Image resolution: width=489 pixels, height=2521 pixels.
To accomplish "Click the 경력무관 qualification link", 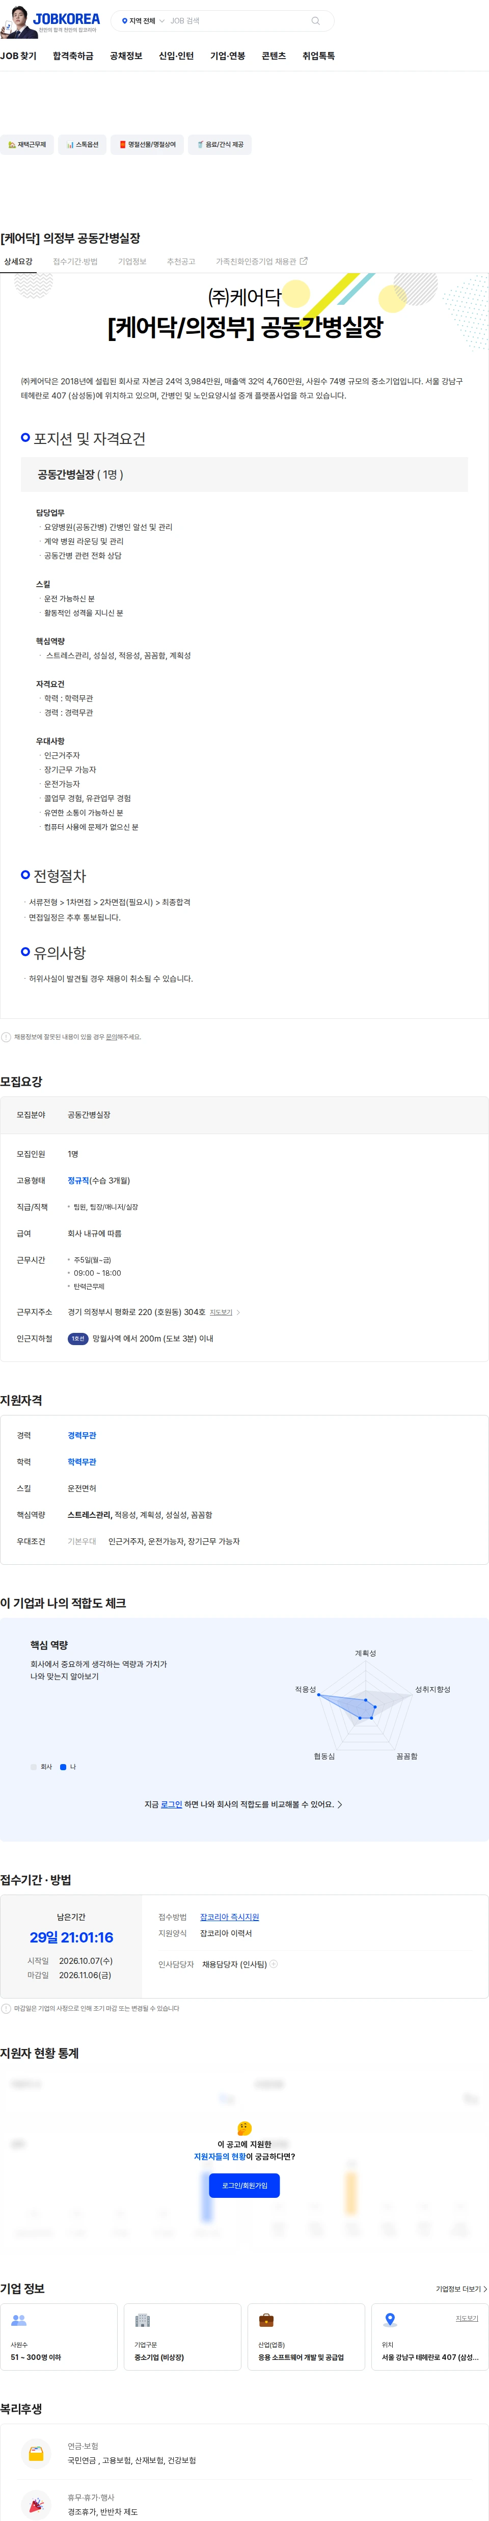I will pos(82,1436).
